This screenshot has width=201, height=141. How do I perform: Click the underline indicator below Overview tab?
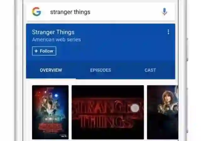point(51,79)
